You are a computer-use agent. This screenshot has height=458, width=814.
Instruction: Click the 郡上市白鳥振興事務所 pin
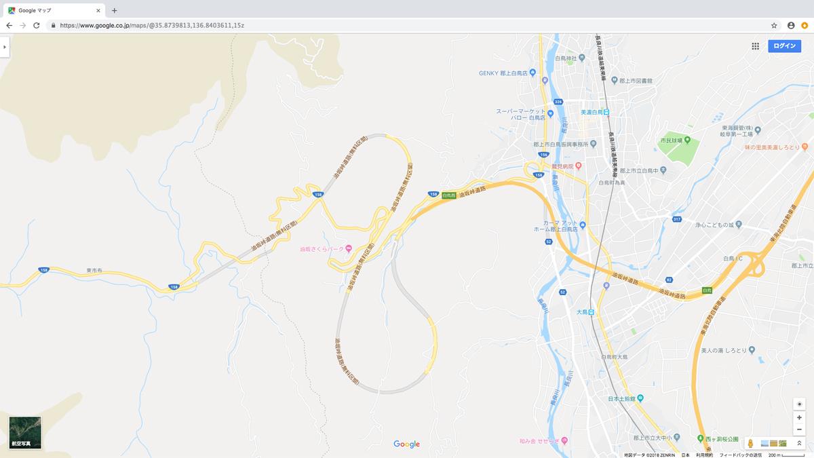tap(592, 144)
